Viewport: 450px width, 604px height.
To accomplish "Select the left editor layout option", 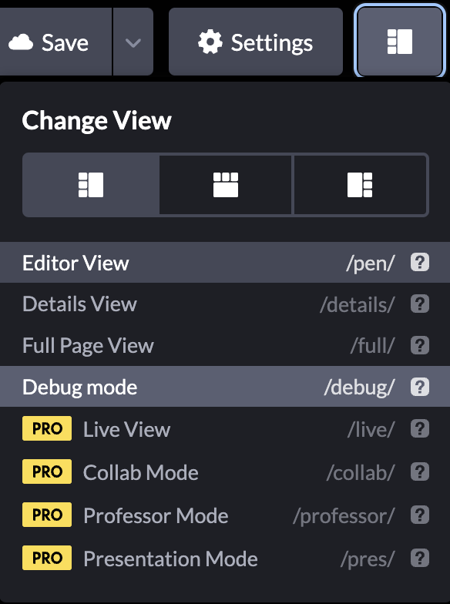I will click(91, 185).
